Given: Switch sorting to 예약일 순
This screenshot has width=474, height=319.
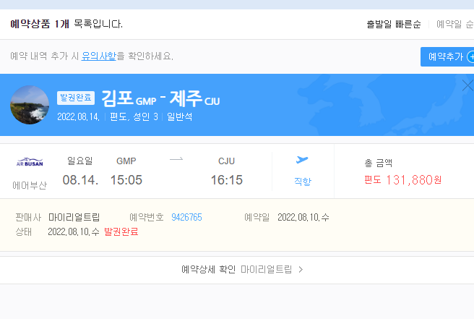Looking at the screenshot, I should 454,24.
